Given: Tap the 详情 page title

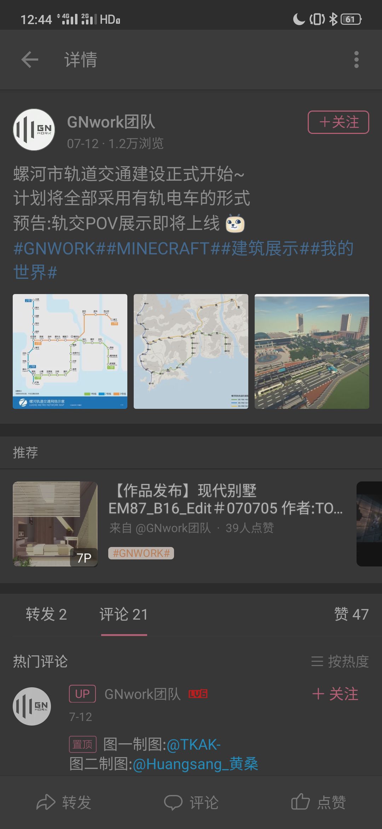Looking at the screenshot, I should point(81,59).
